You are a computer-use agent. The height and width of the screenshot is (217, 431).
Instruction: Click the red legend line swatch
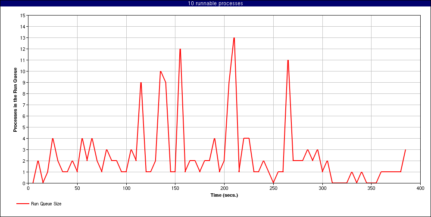pyautogui.click(x=23, y=204)
